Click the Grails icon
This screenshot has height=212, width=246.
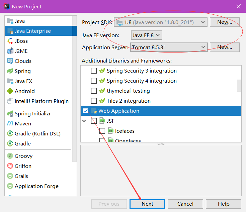(10, 176)
